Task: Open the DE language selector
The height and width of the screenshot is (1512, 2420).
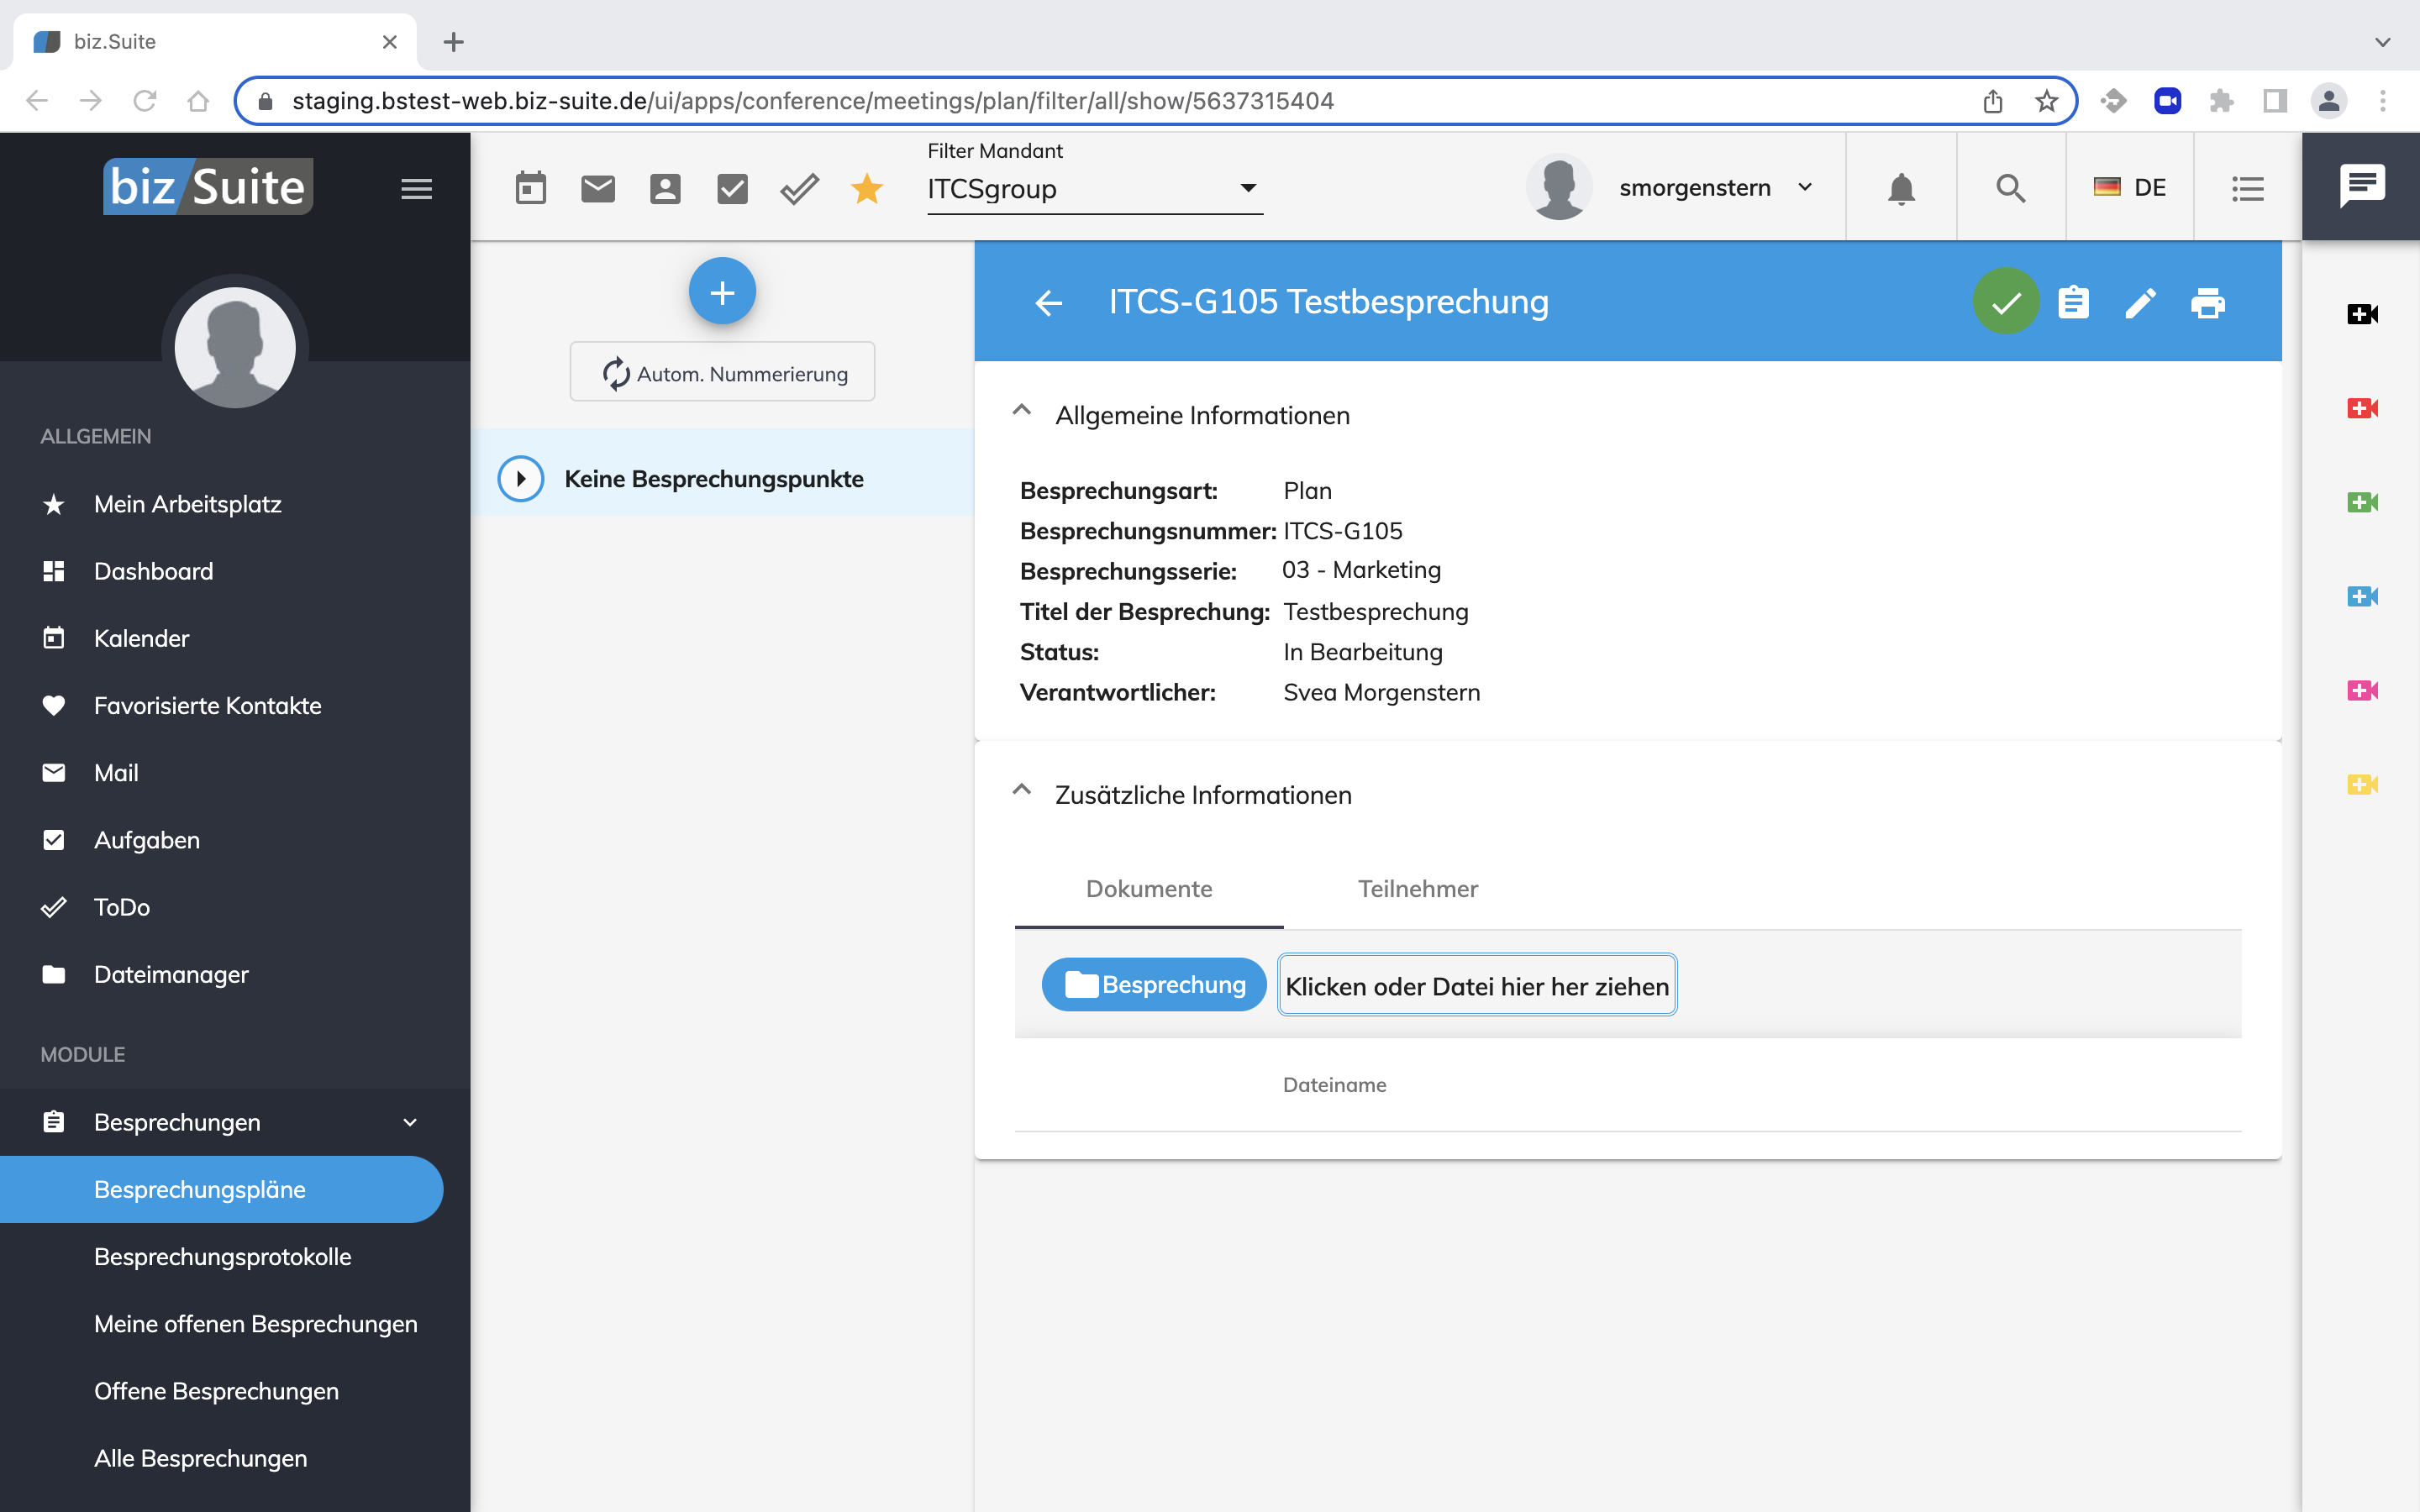Action: click(2130, 188)
